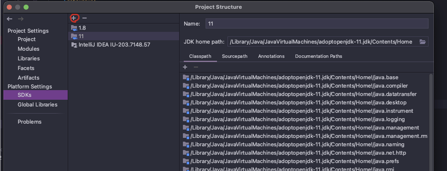This screenshot has width=447, height=171.
Task: Open the Global Libraries page
Action: click(37, 104)
